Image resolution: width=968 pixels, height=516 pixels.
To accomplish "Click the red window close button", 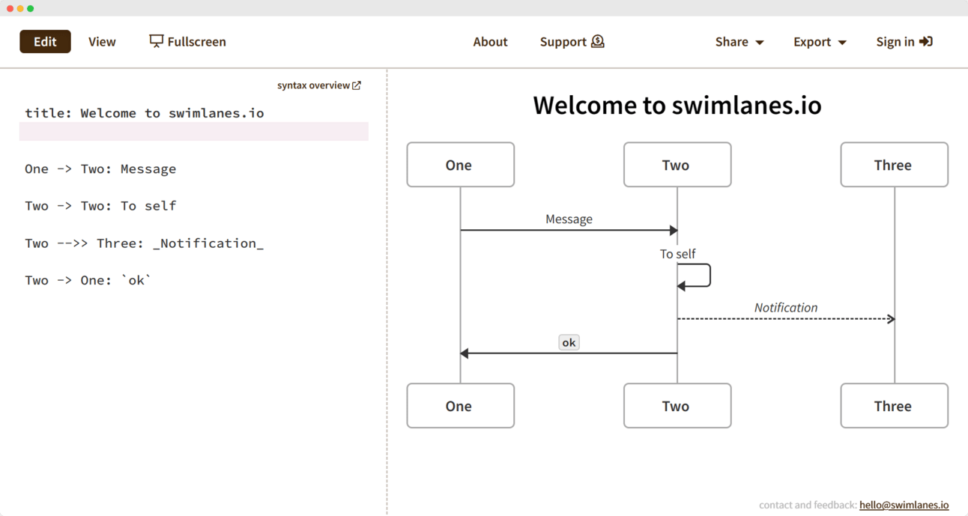I will click(x=10, y=8).
